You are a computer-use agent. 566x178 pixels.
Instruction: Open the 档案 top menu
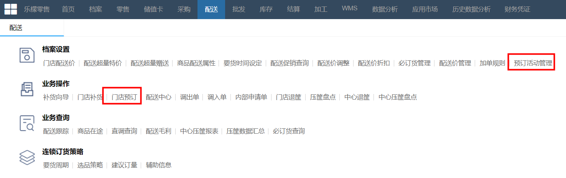pos(95,9)
